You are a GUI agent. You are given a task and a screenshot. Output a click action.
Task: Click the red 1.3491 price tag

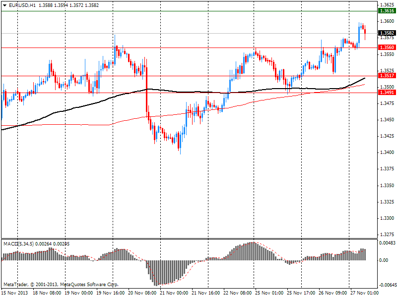(386, 93)
